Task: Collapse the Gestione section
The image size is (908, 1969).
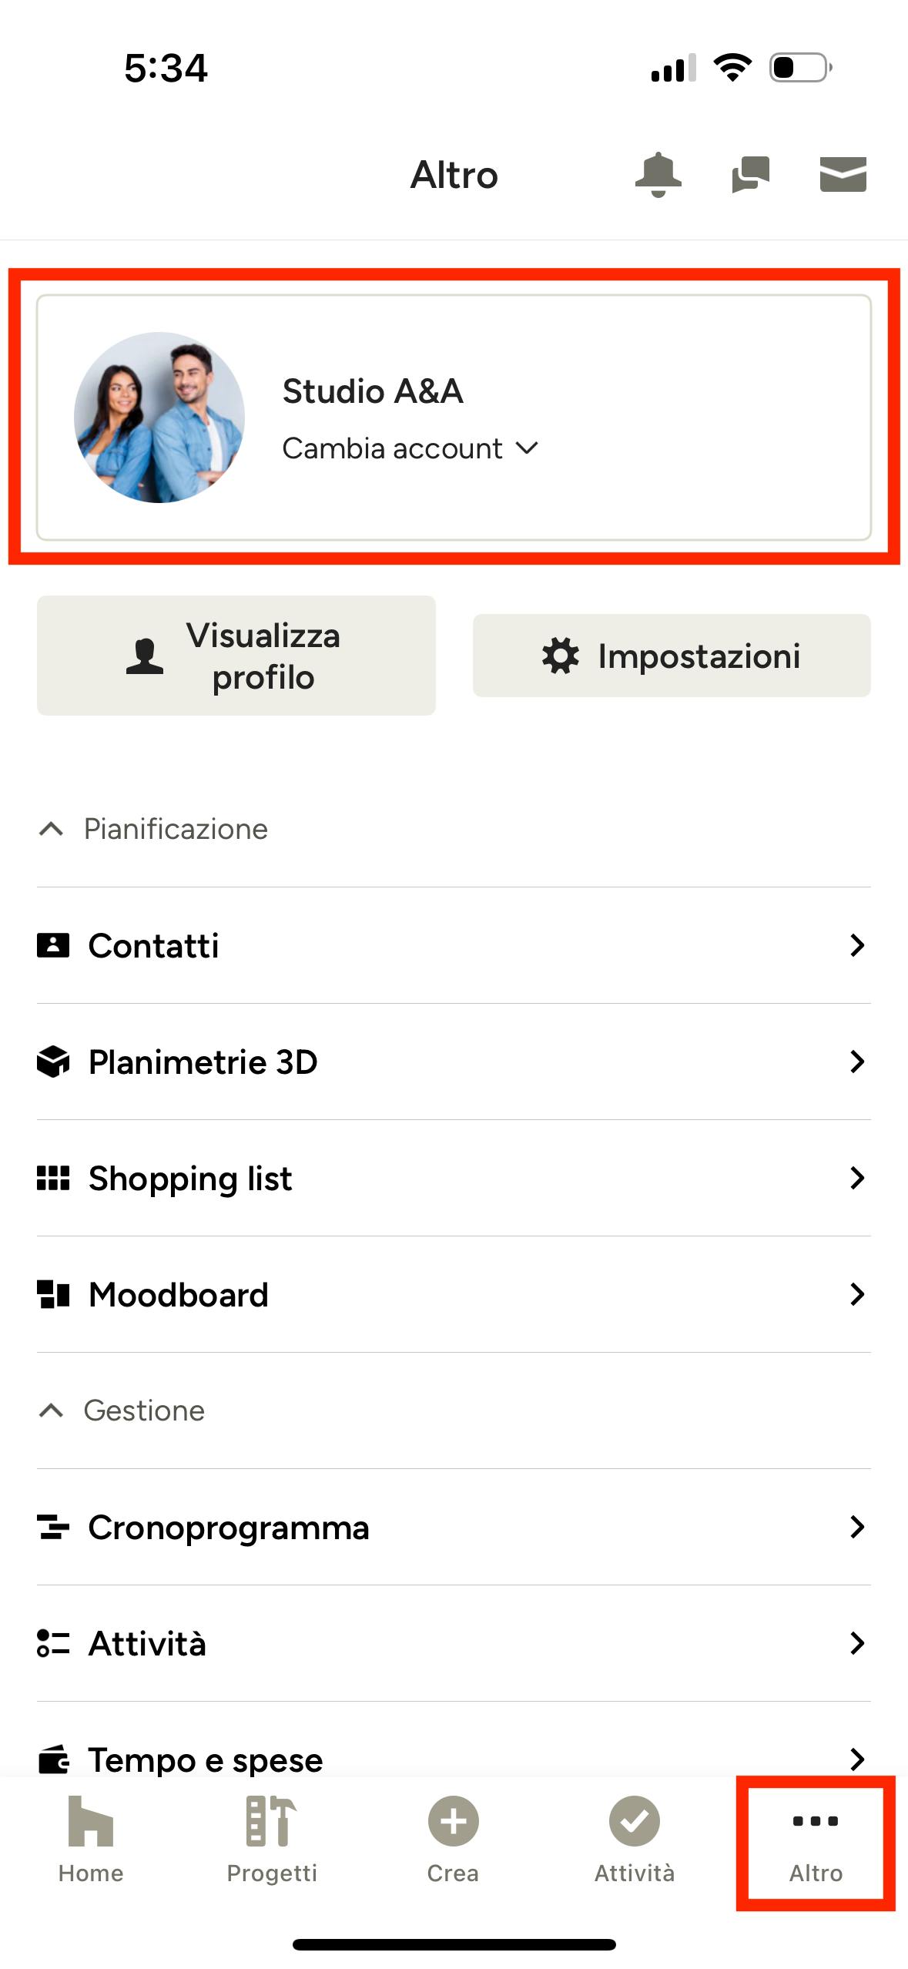Action: pyautogui.click(x=51, y=1411)
